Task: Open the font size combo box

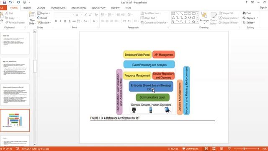Action: pos(79,15)
